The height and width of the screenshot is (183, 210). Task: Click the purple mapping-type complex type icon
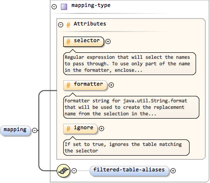pyautogui.click(x=64, y=7)
